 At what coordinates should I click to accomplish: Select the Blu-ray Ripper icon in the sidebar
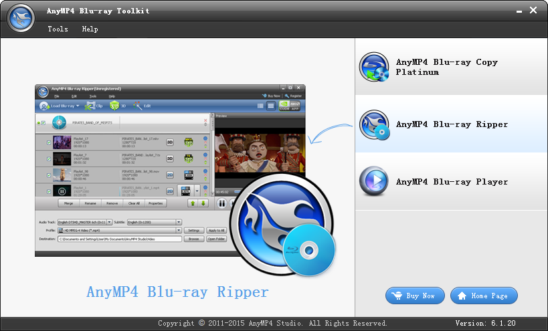click(x=372, y=124)
